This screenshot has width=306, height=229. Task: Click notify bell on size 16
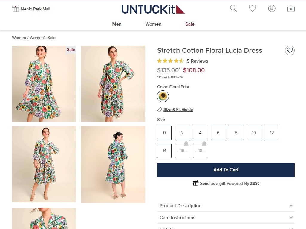pyautogui.click(x=186, y=144)
